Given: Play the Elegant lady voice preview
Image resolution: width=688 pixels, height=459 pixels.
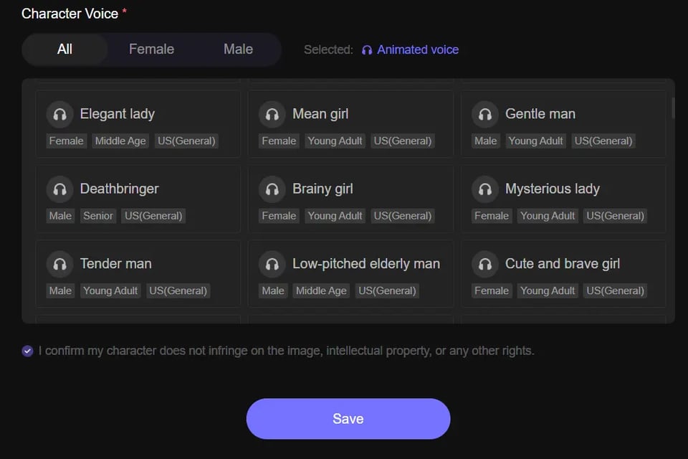Looking at the screenshot, I should pos(60,114).
